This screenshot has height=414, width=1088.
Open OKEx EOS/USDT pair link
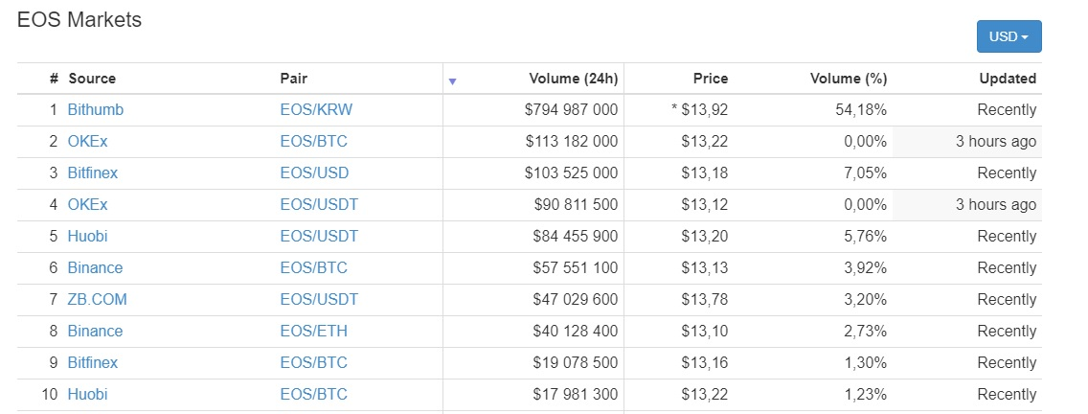319,205
